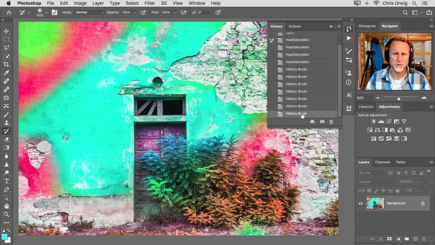The height and width of the screenshot is (245, 435).
Task: Open the Filter menu
Action: pos(150,3)
